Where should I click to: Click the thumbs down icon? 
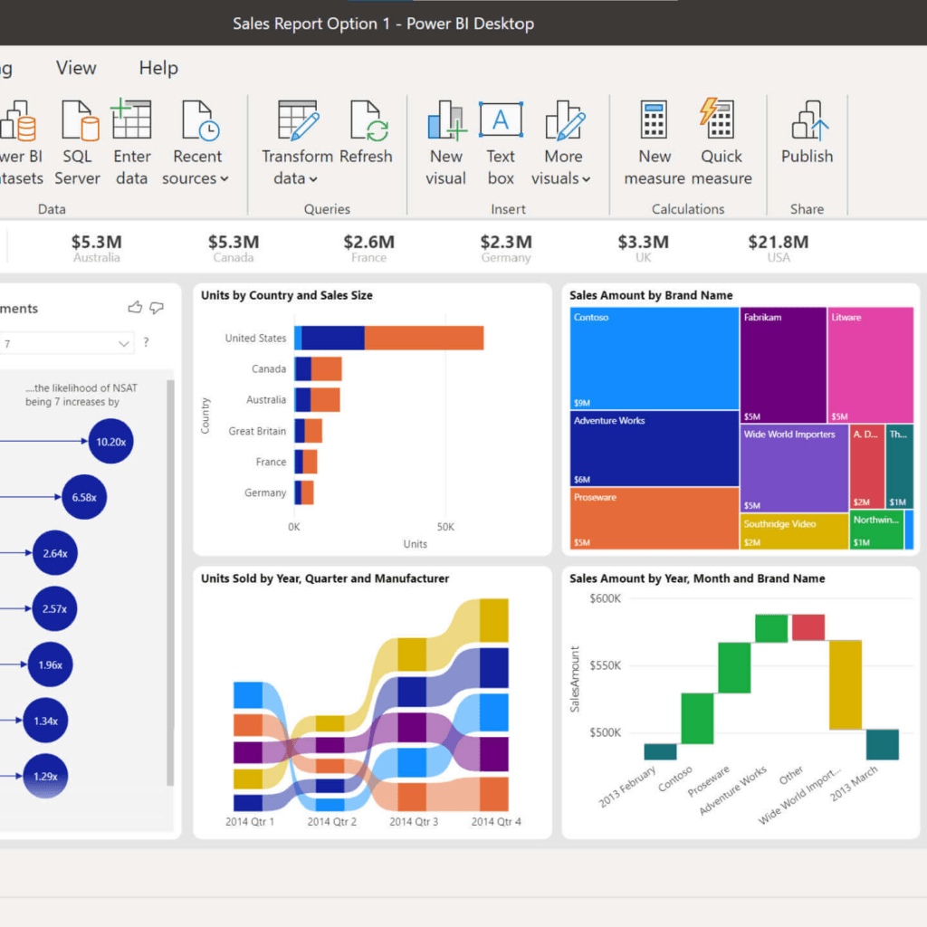157,308
